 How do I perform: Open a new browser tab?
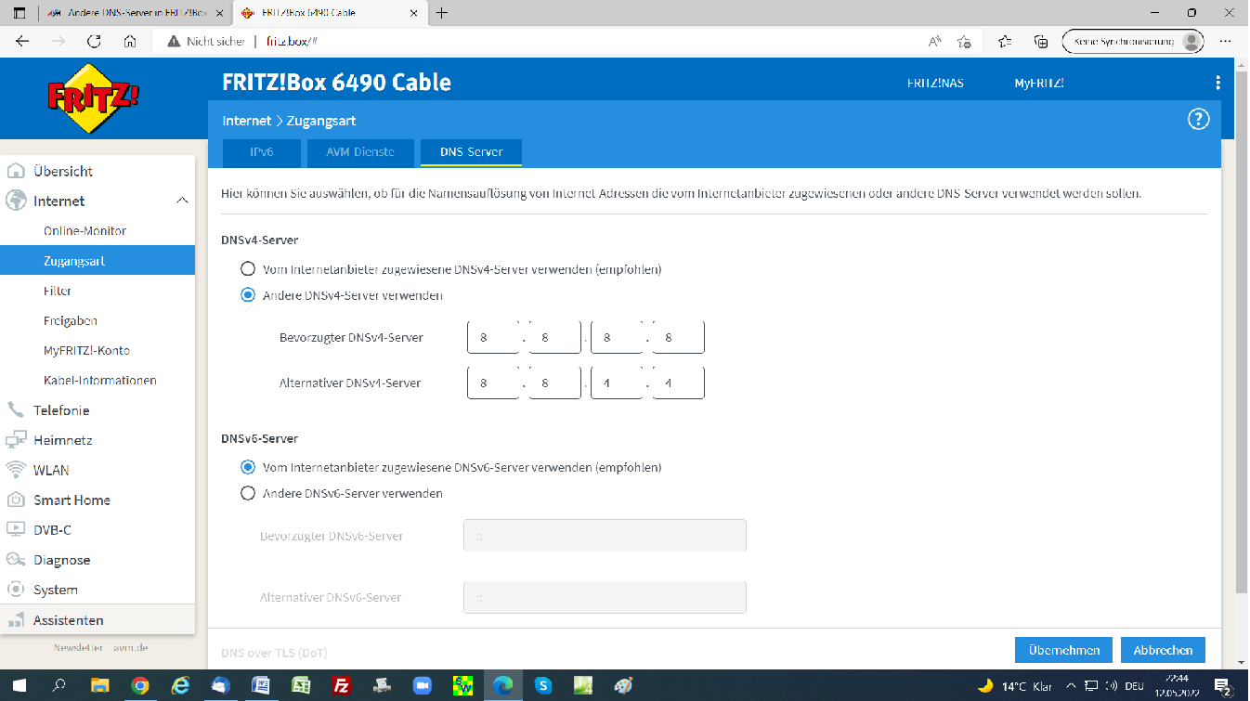pyautogui.click(x=441, y=13)
